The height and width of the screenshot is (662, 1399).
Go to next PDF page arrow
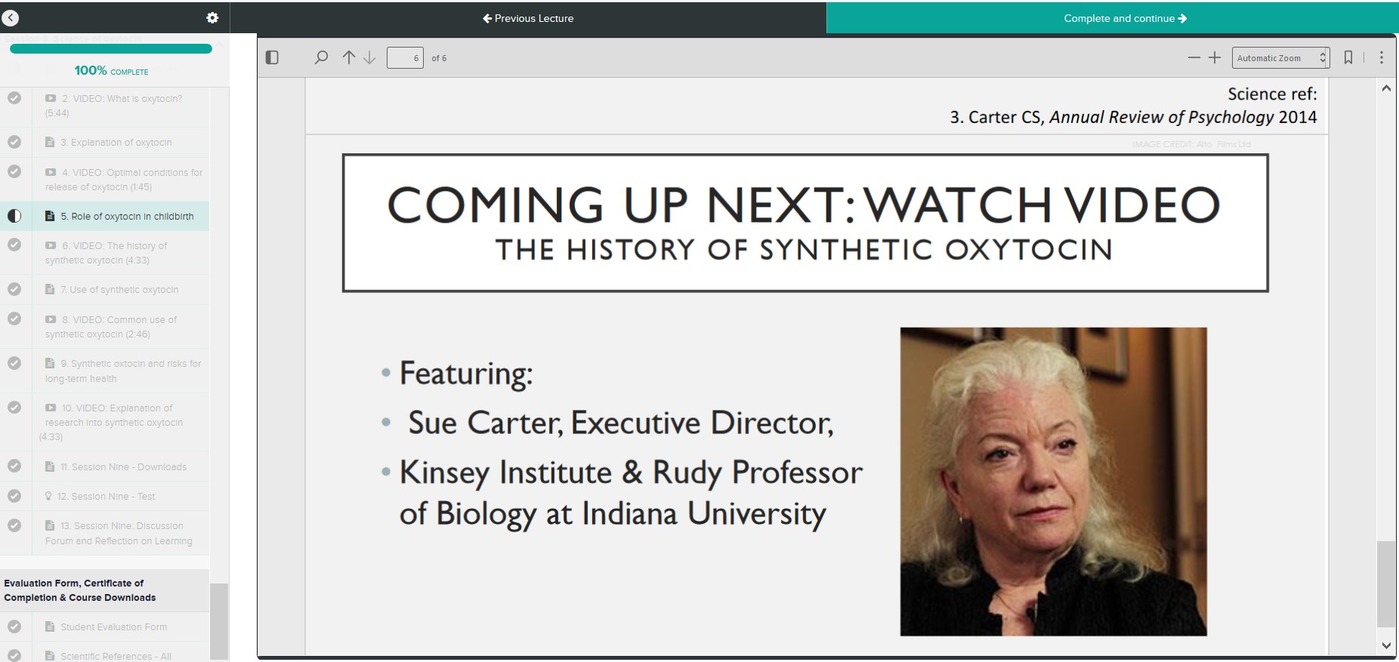369,57
